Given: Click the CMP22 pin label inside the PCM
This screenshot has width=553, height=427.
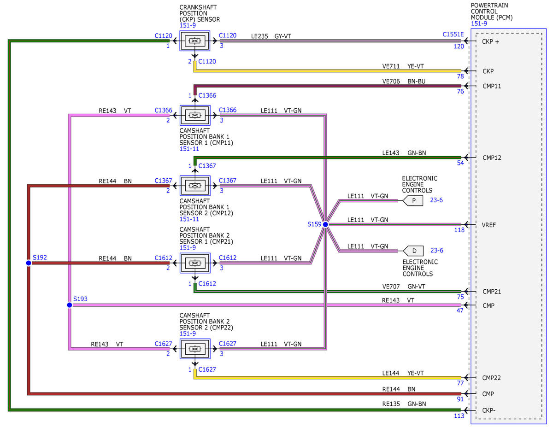Looking at the screenshot, I should tap(492, 378).
